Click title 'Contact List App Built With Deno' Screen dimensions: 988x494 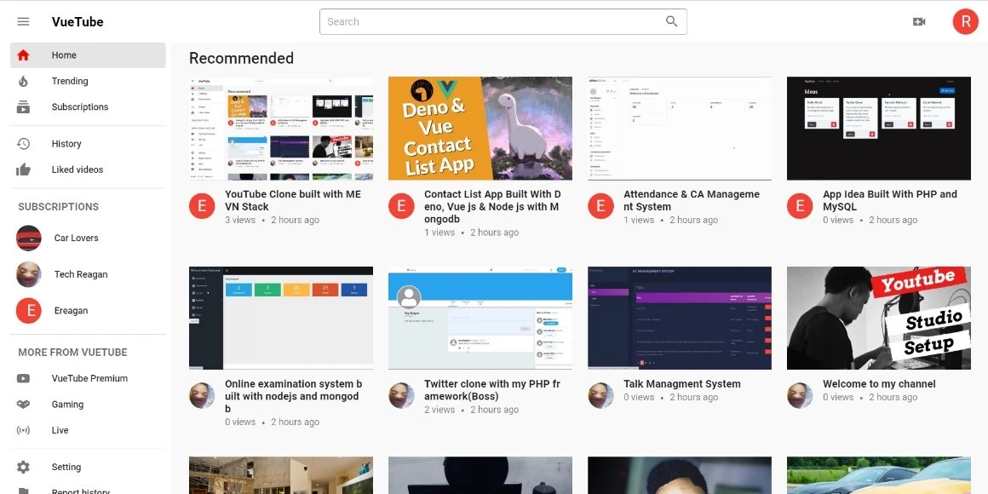(x=492, y=207)
